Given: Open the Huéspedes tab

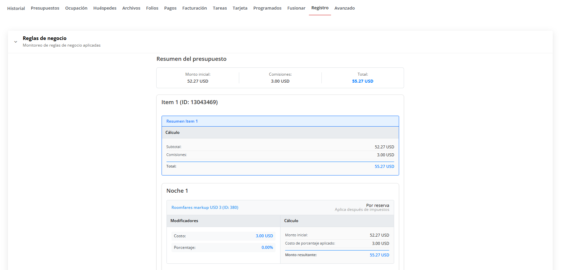Looking at the screenshot, I should pos(105,8).
